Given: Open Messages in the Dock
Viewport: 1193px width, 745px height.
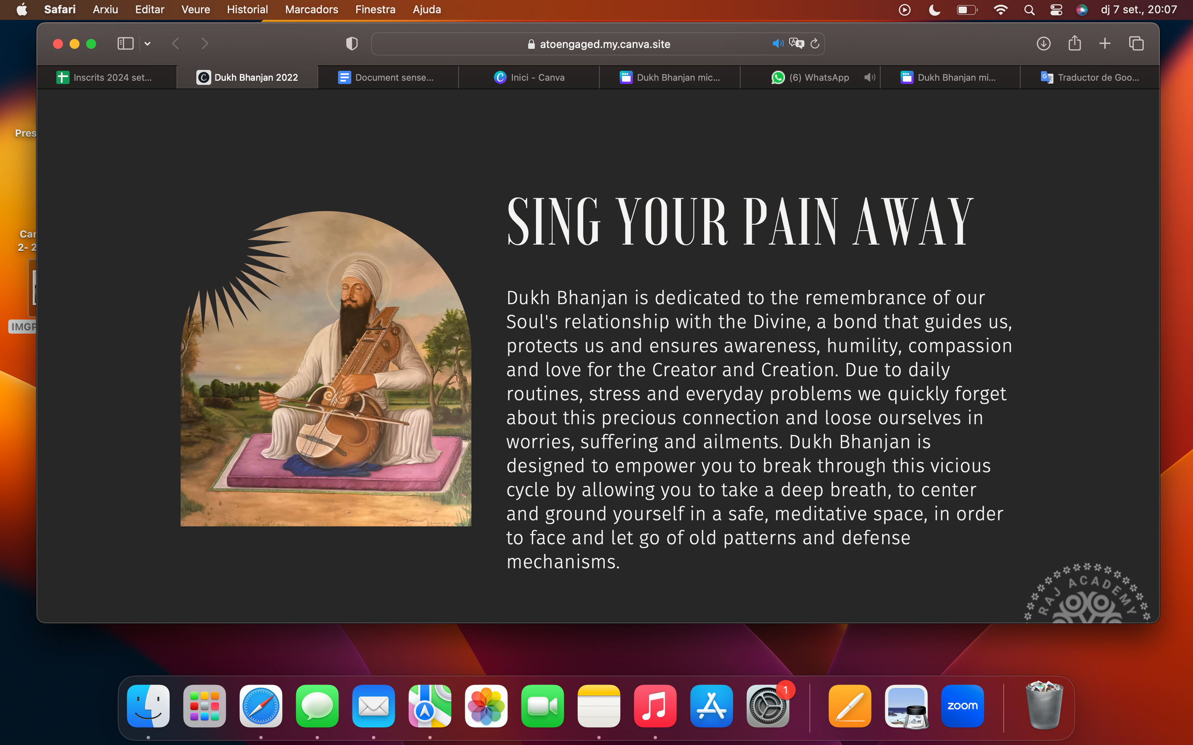Looking at the screenshot, I should [317, 706].
